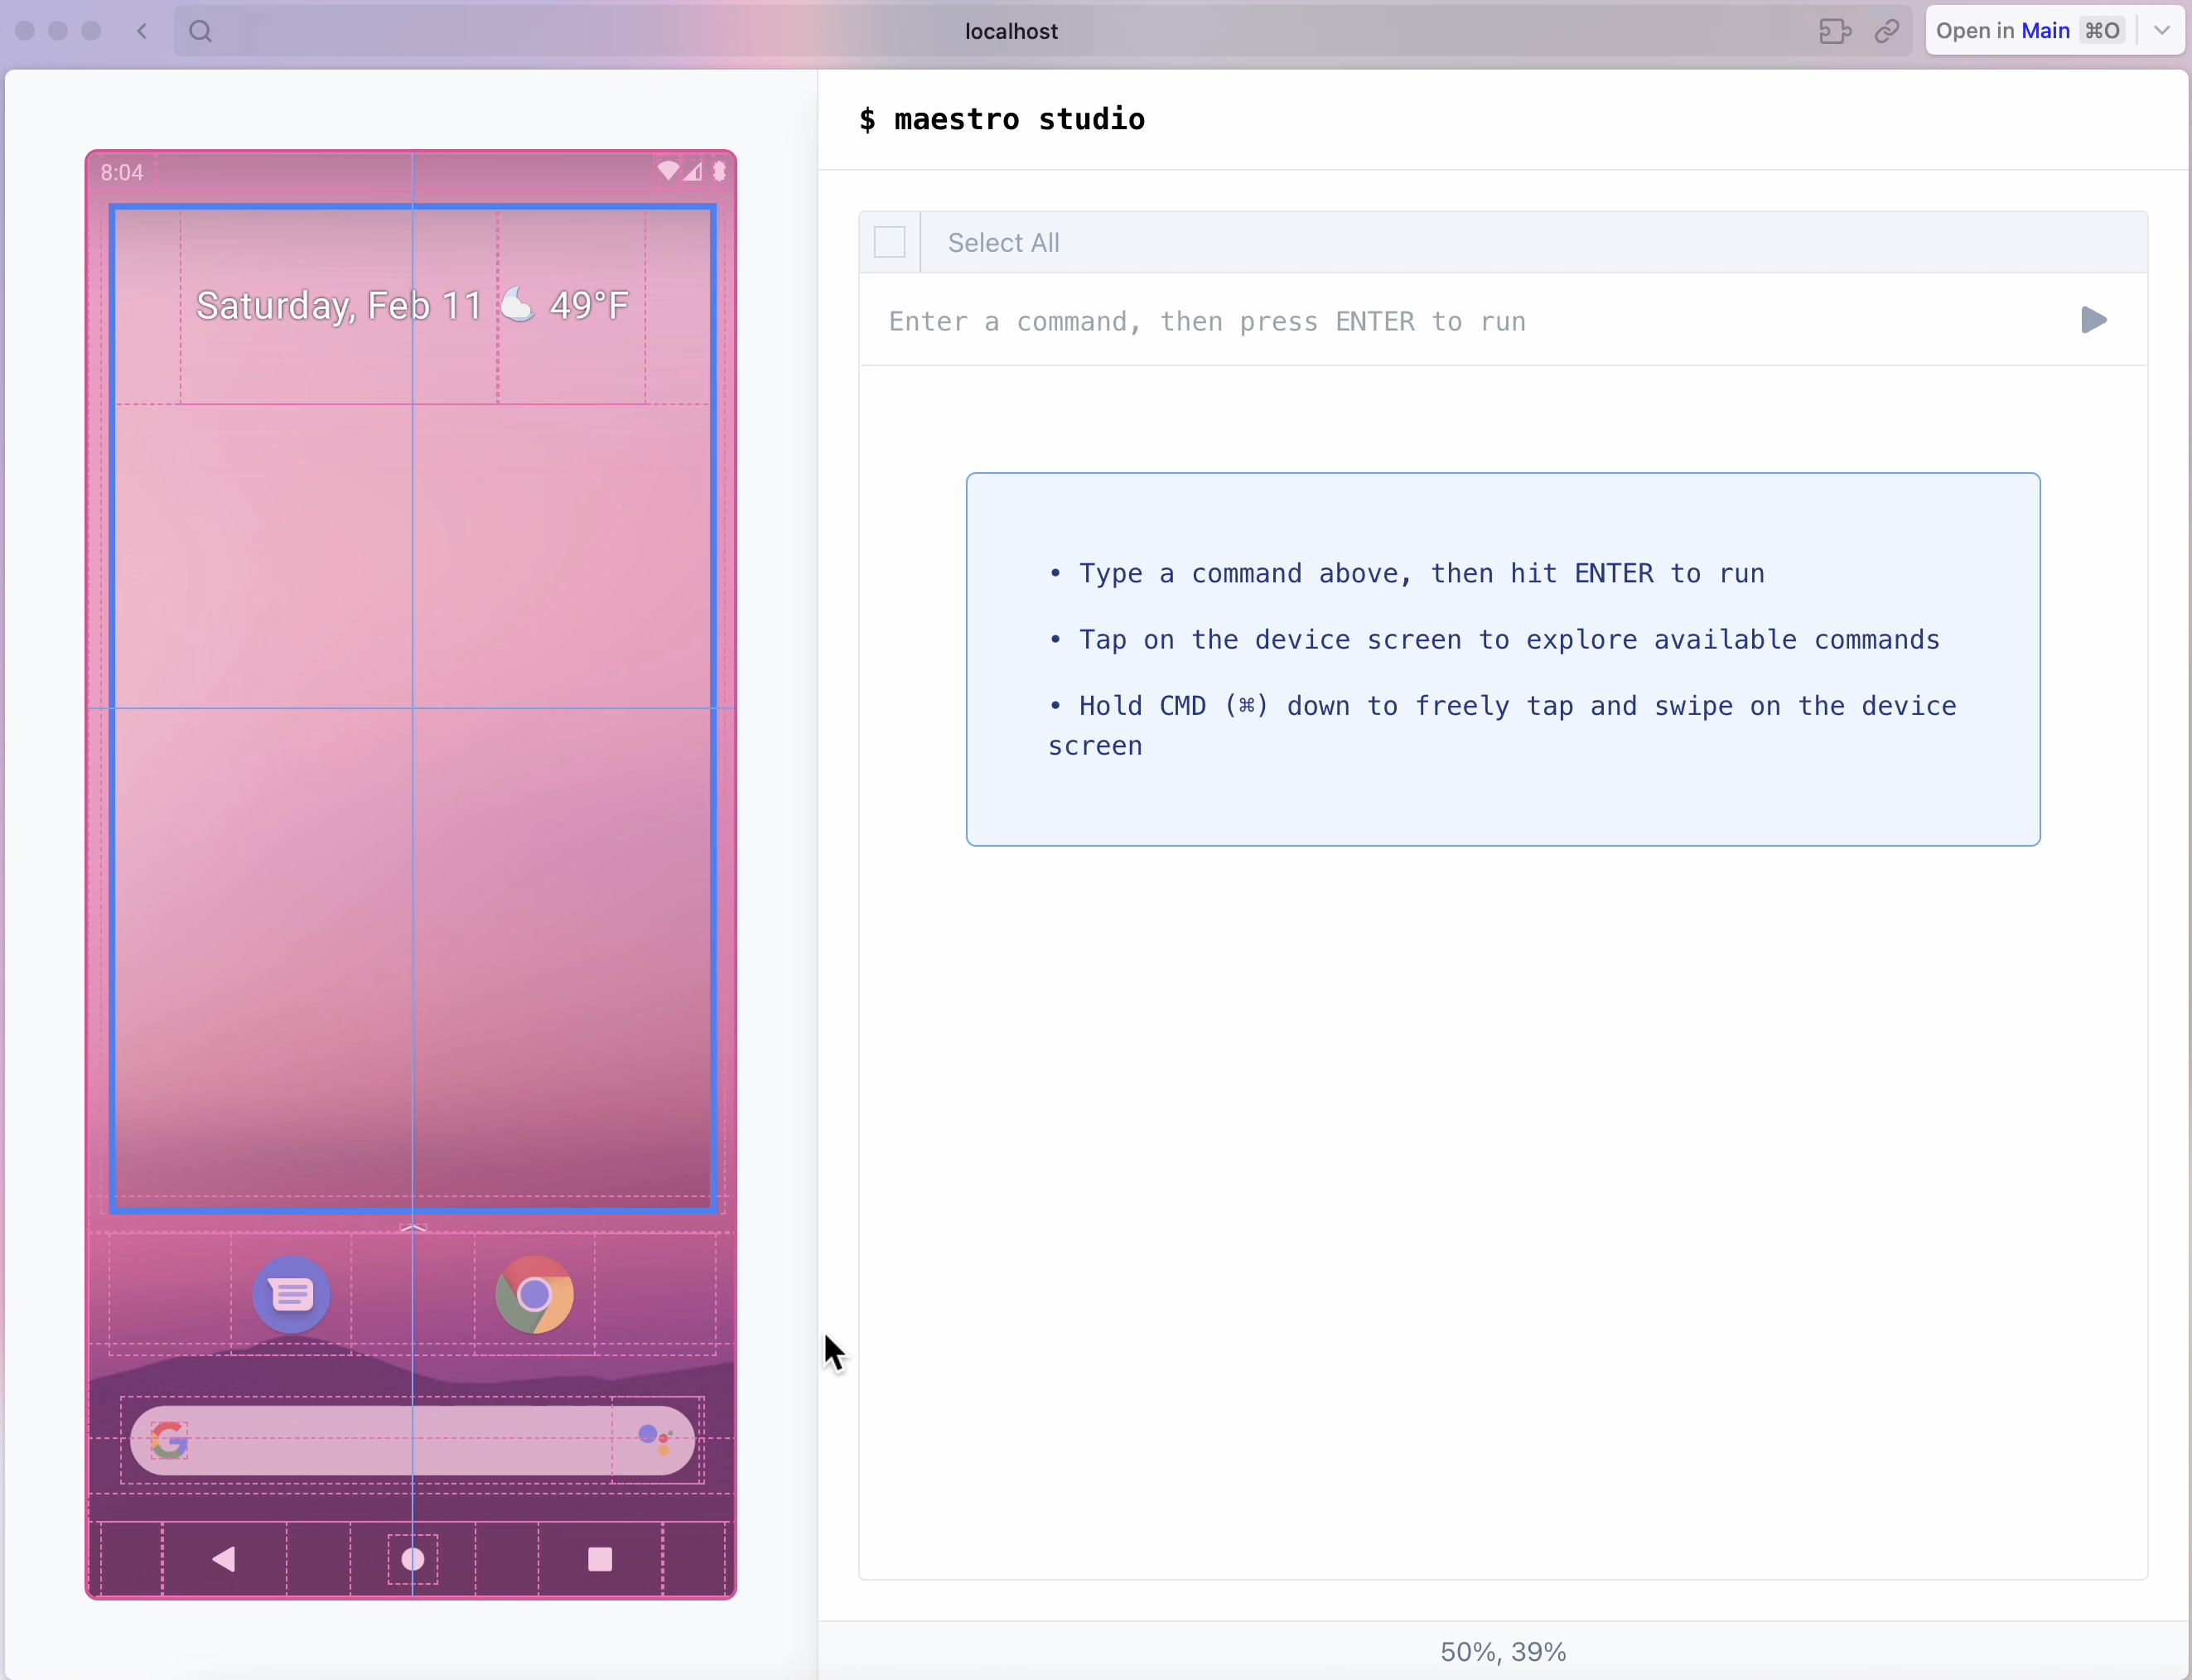Tap the Google Assistant icon in search bar

click(x=655, y=1439)
